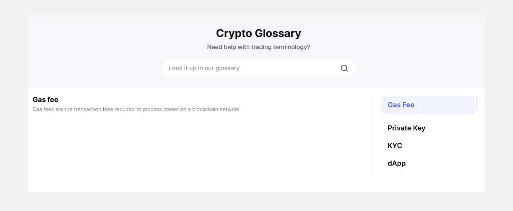513x211 pixels.
Task: Click the bold Gas fee definition heading
Action: coord(45,100)
